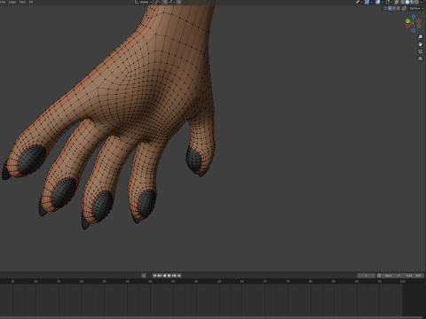Open the proportional editing falloff dropdown
The height and width of the screenshot is (319, 426).
[185, 2]
